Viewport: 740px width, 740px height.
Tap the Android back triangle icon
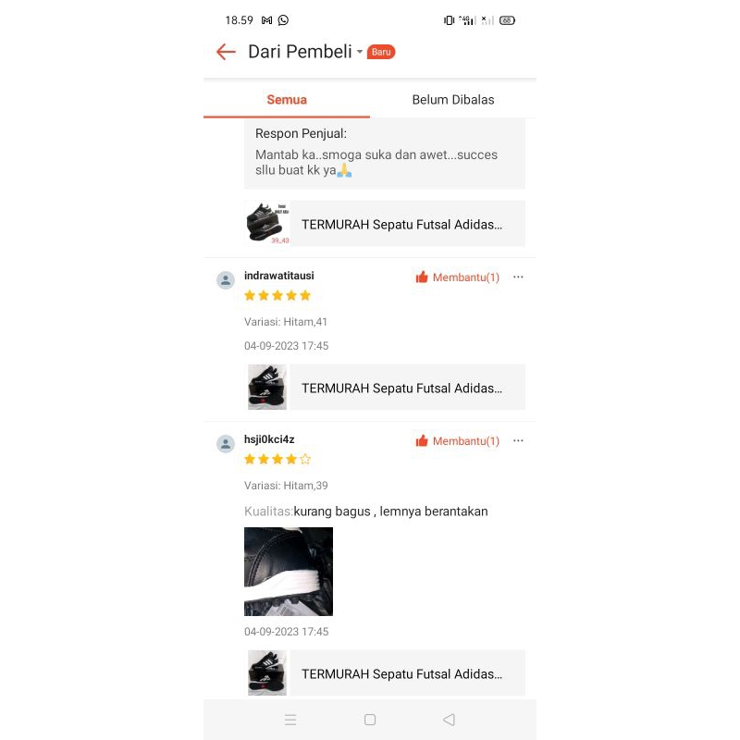click(x=449, y=720)
